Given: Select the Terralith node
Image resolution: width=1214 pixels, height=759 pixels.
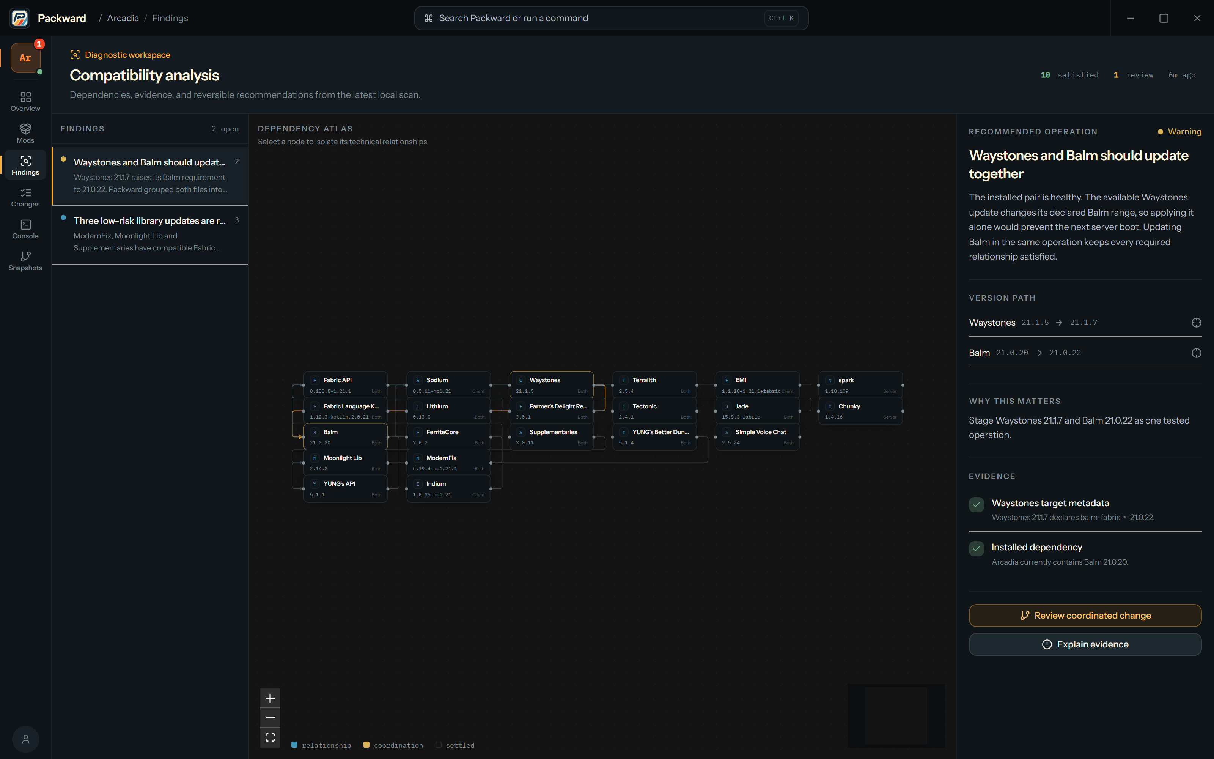Looking at the screenshot, I should click(655, 385).
